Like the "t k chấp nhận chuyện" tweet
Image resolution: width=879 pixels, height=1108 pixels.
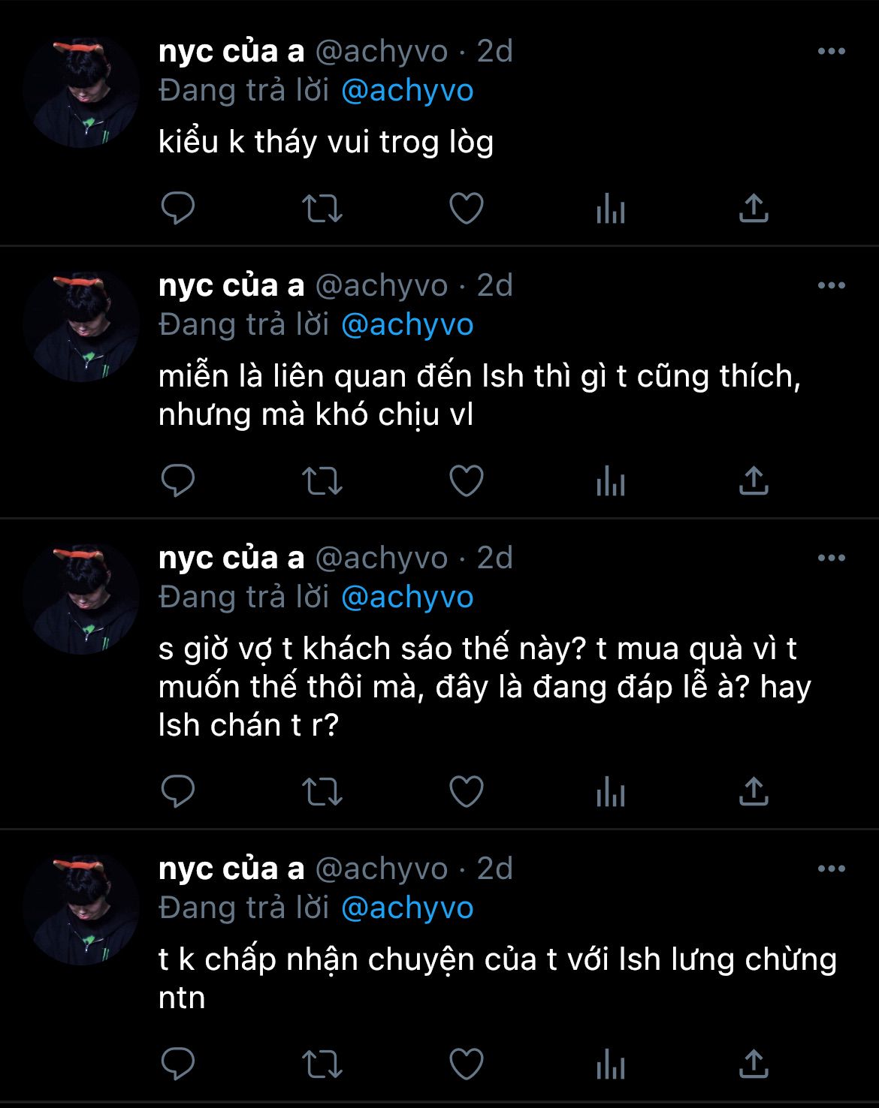point(467,1064)
